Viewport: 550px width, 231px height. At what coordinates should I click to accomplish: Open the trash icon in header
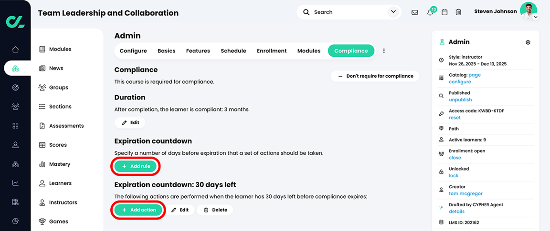[458, 12]
